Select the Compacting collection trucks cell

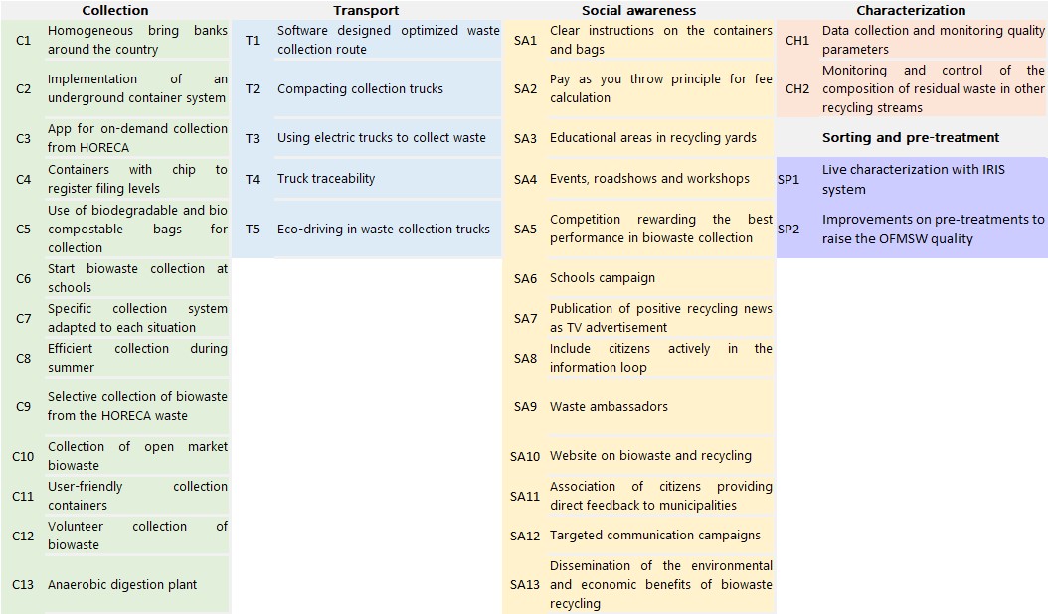click(360, 89)
